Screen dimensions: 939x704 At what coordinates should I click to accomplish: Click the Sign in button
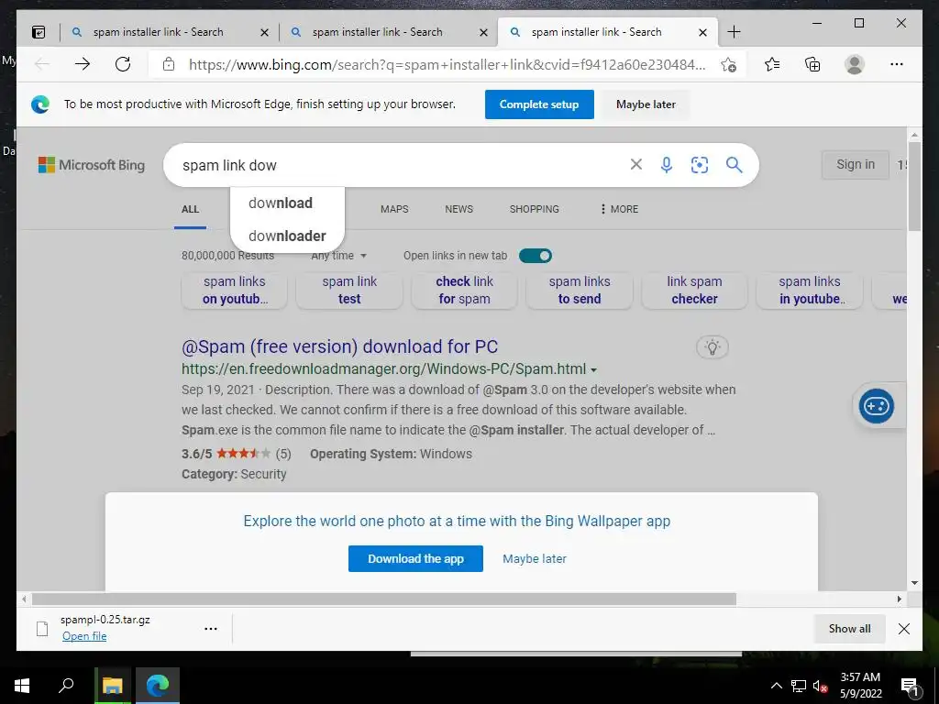856,164
